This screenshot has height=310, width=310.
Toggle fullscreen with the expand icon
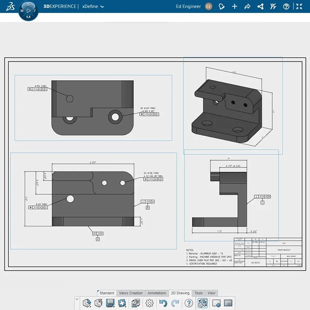299,6
